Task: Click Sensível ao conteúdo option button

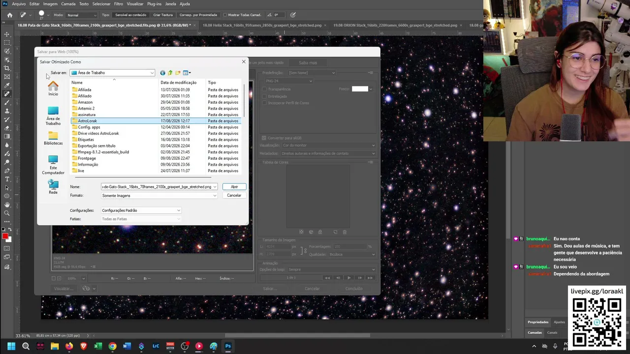Action: pyautogui.click(x=131, y=15)
